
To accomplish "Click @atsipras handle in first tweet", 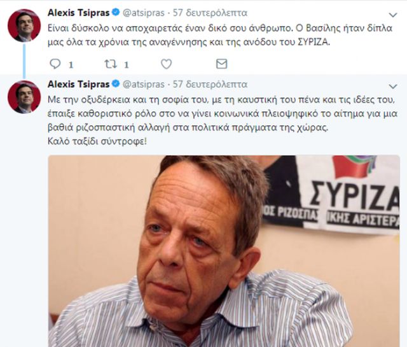I will coord(144,13).
